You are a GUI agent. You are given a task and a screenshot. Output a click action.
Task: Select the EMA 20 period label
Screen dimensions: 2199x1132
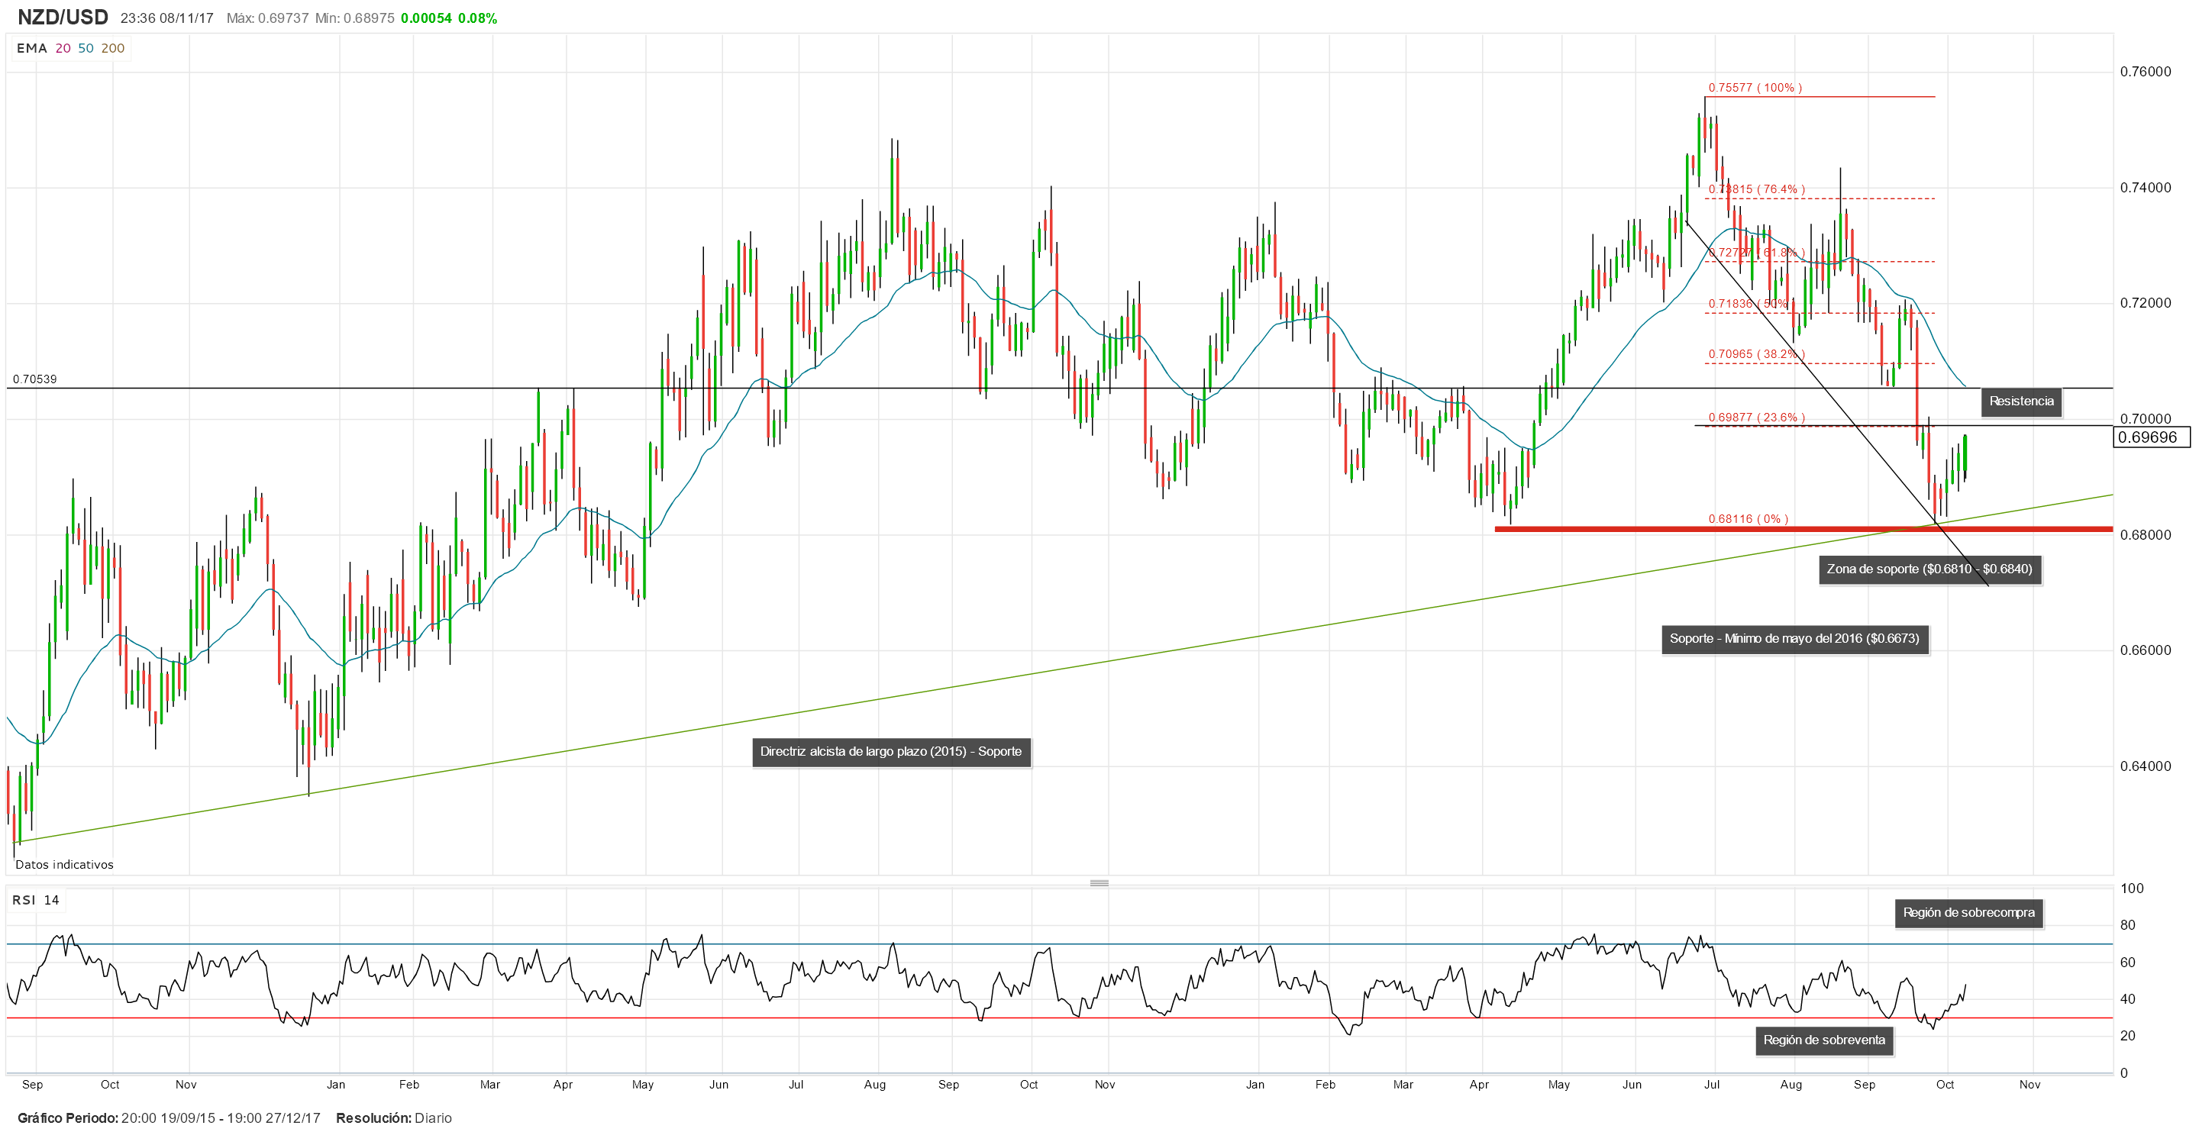(x=63, y=49)
